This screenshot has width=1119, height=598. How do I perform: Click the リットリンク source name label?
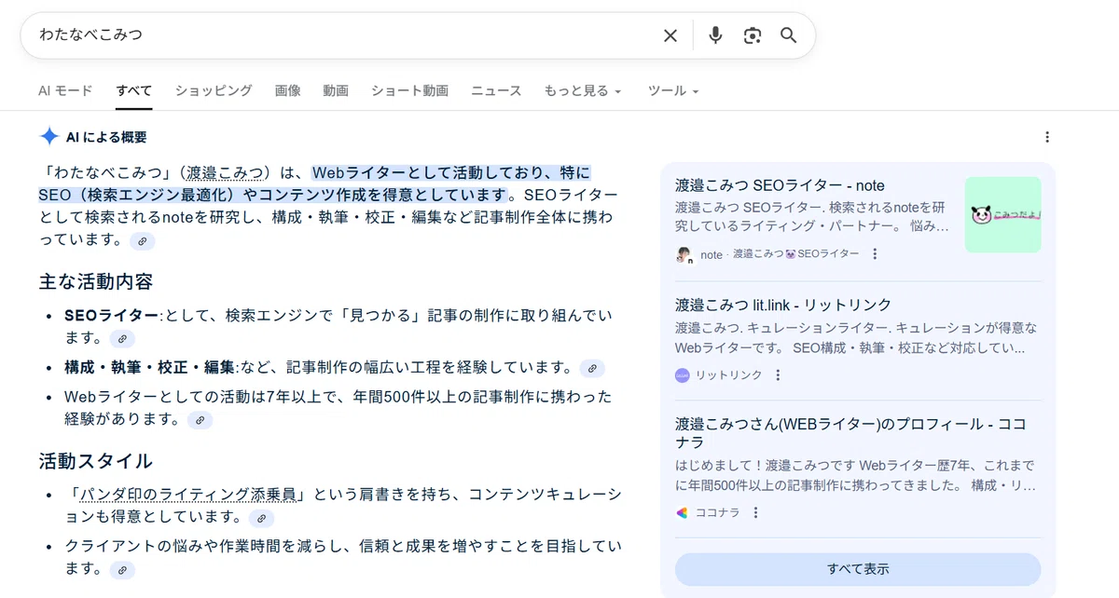(x=729, y=375)
